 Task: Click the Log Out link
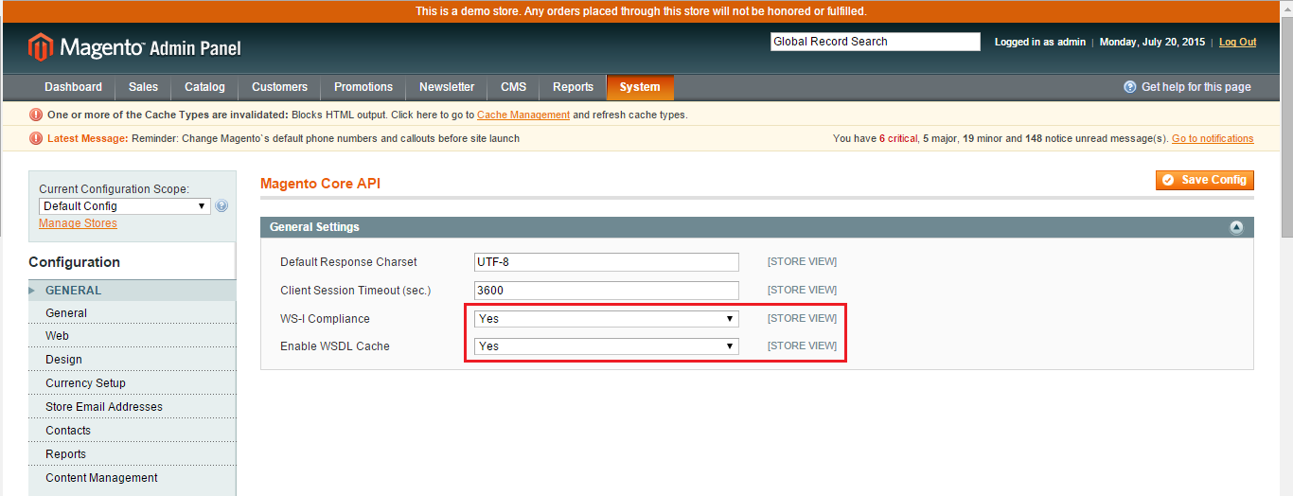coord(1237,42)
